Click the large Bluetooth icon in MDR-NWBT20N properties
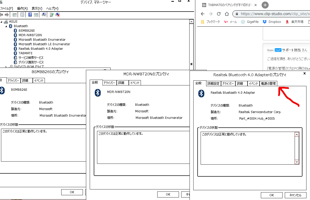 pos(98,93)
